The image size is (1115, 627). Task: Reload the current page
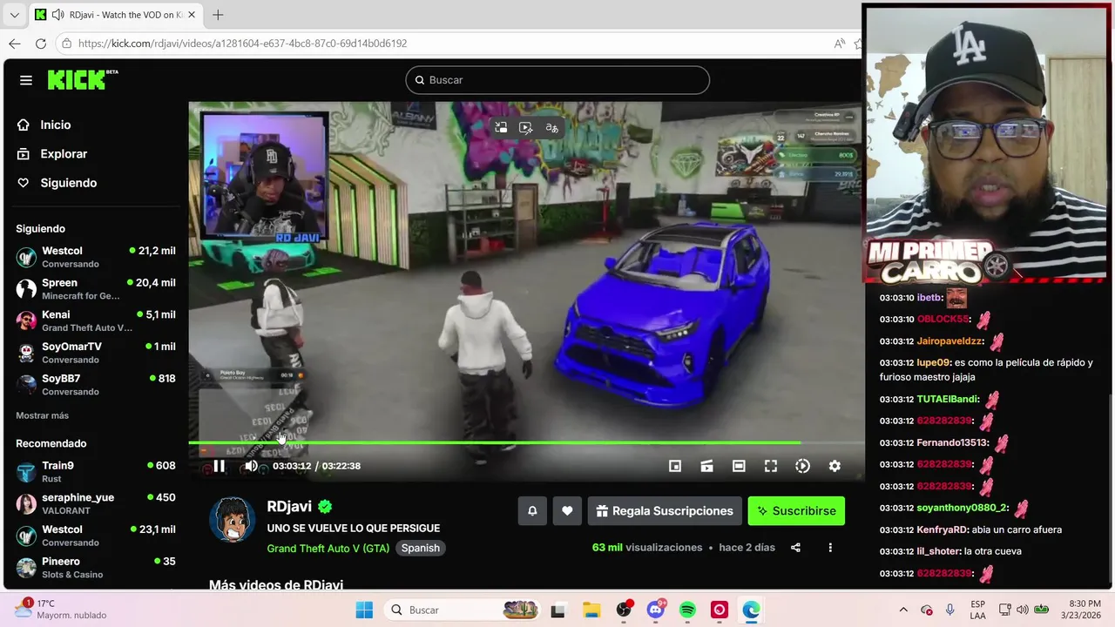pos(41,44)
